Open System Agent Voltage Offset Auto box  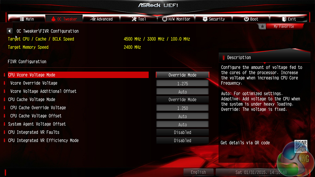182,124
